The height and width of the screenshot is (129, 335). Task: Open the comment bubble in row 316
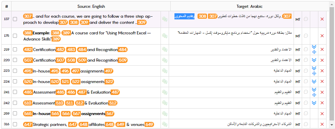[306, 124]
